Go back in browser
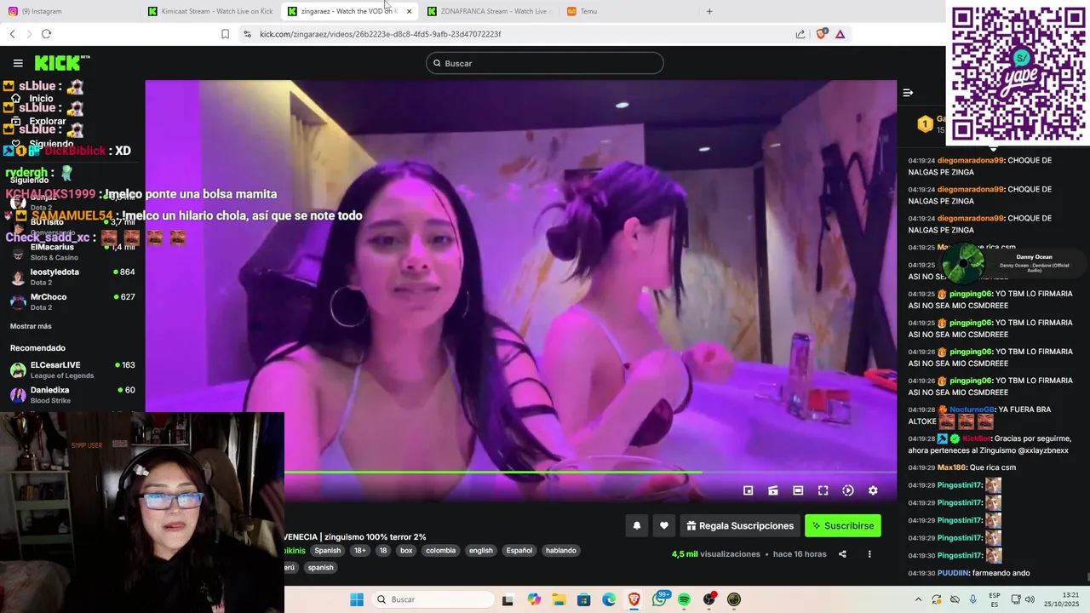Screen dimensions: 1090x613 tap(12, 34)
